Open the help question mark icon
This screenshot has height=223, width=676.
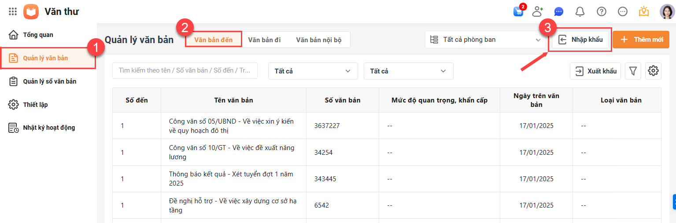[602, 12]
